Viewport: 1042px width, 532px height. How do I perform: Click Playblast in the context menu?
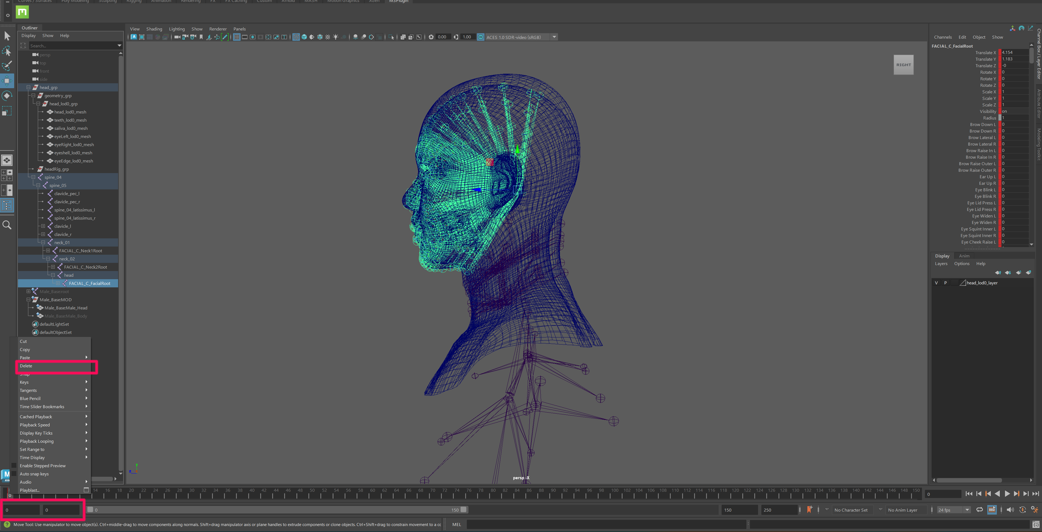tap(29, 490)
